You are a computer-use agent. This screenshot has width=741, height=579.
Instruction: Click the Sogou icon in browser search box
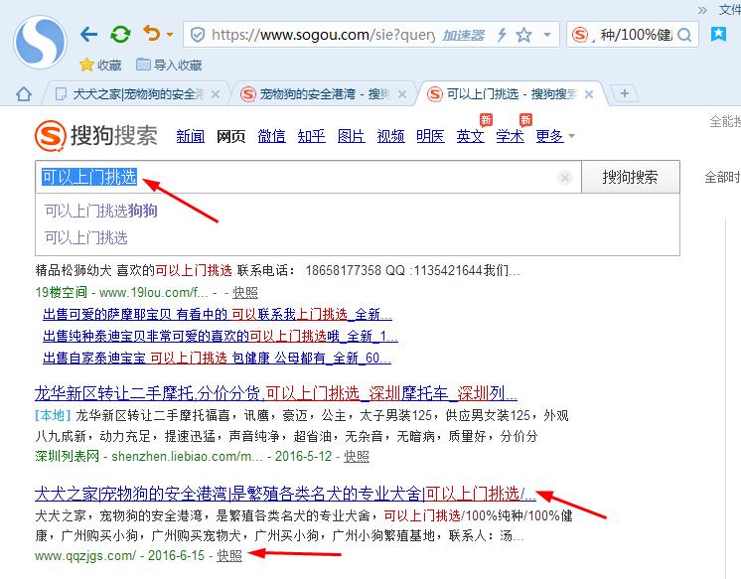[x=579, y=35]
